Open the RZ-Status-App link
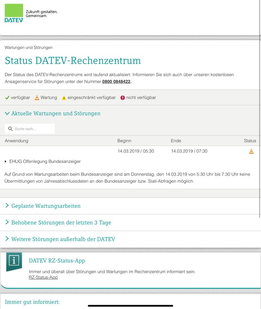261x309 pixels. [43, 277]
